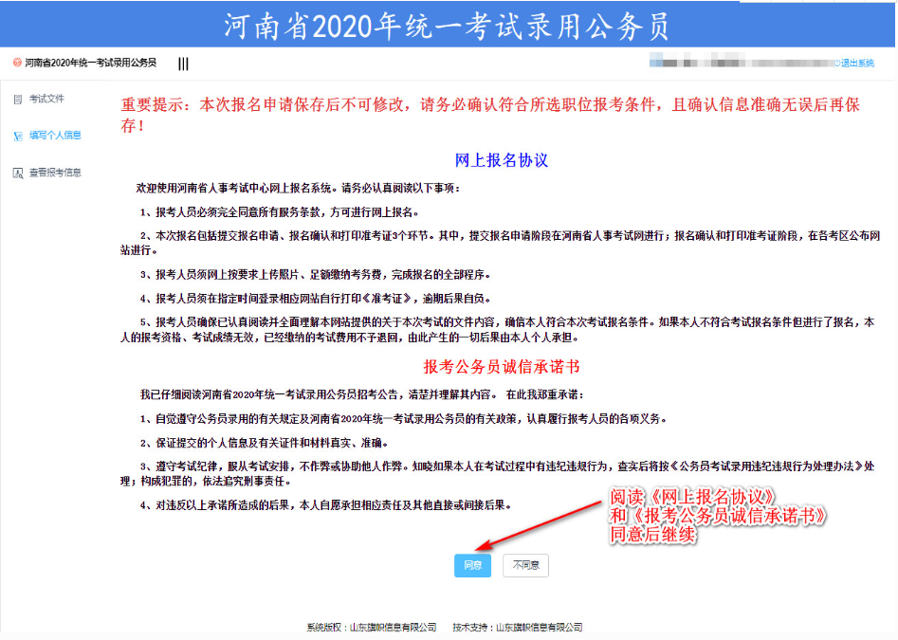
Task: Click the small 河南省2020年统一考试录用公务员 site name
Action: (90, 63)
